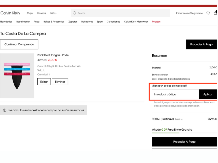Screen dimensions: 218x163
Task: Open the Mujer section
Action: [x=30, y=13]
